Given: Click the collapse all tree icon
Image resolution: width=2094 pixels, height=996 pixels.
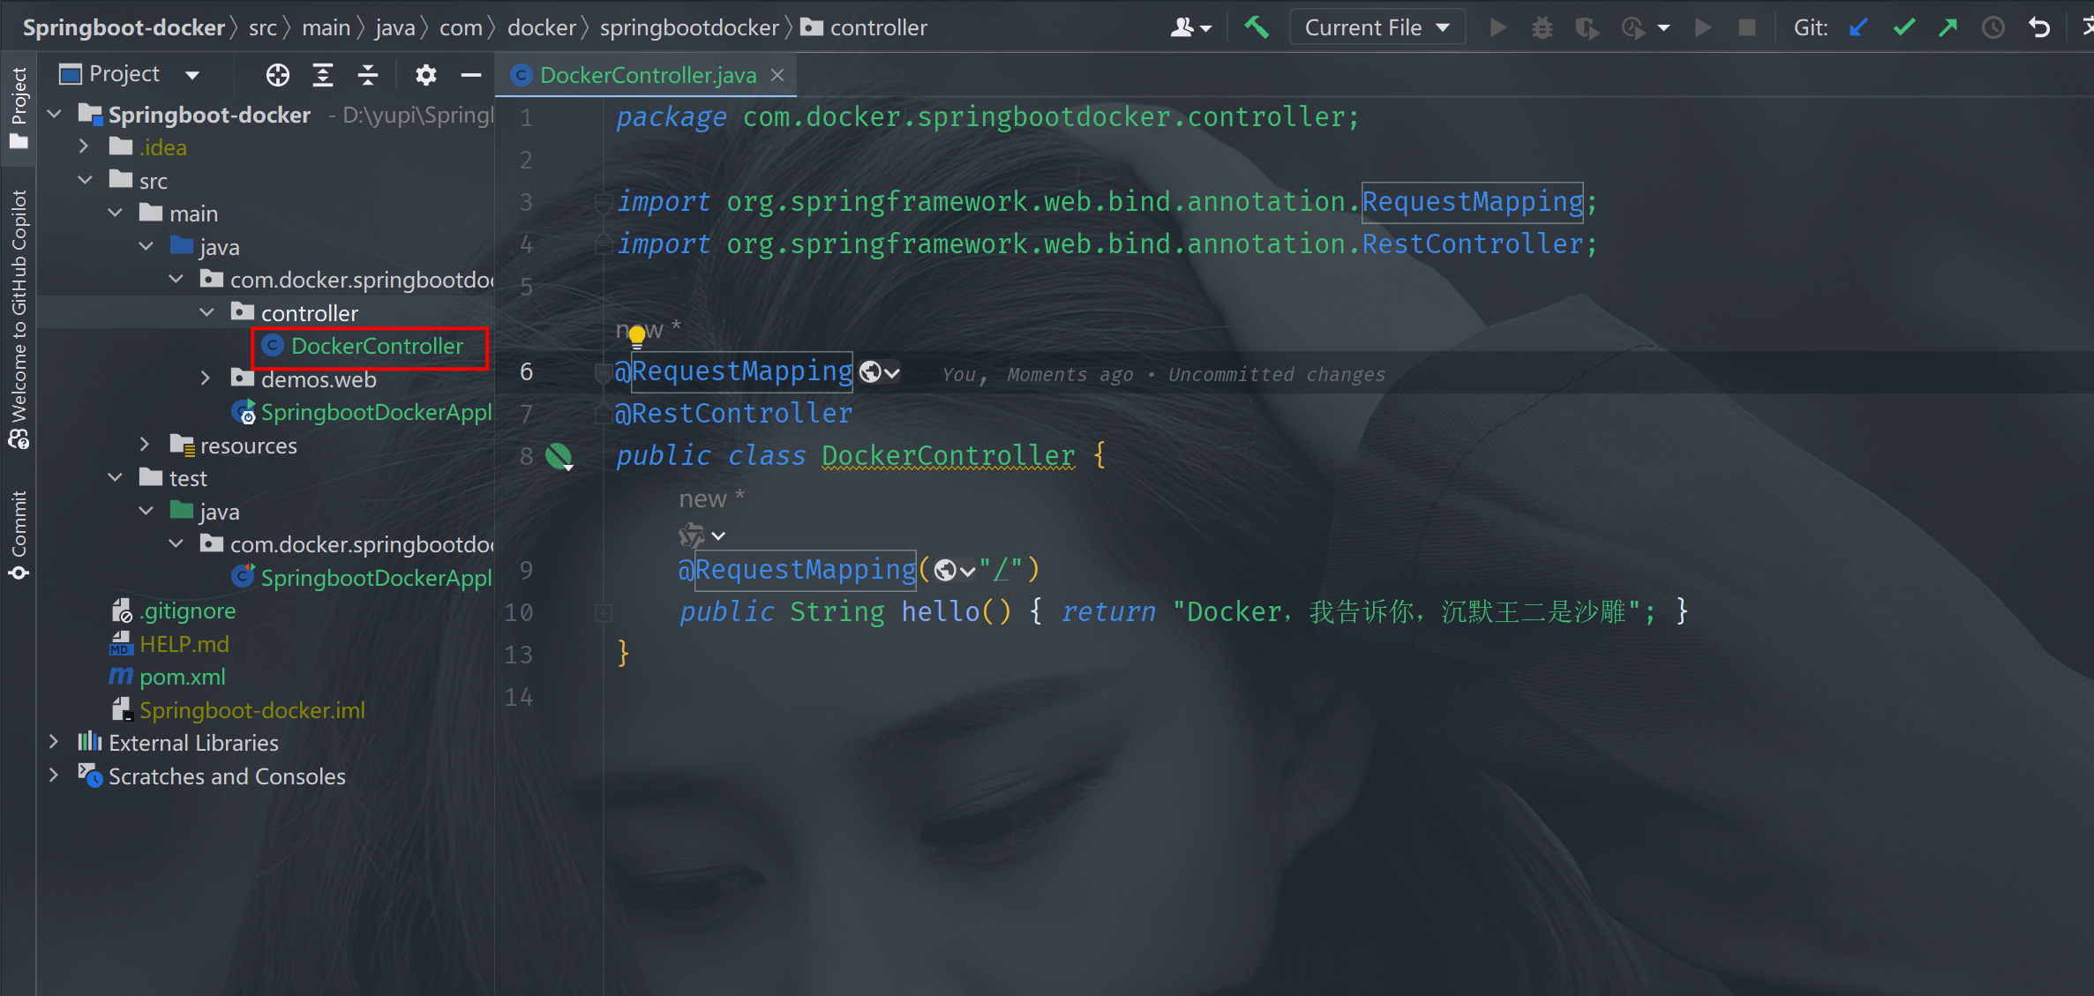Looking at the screenshot, I should pyautogui.click(x=368, y=75).
